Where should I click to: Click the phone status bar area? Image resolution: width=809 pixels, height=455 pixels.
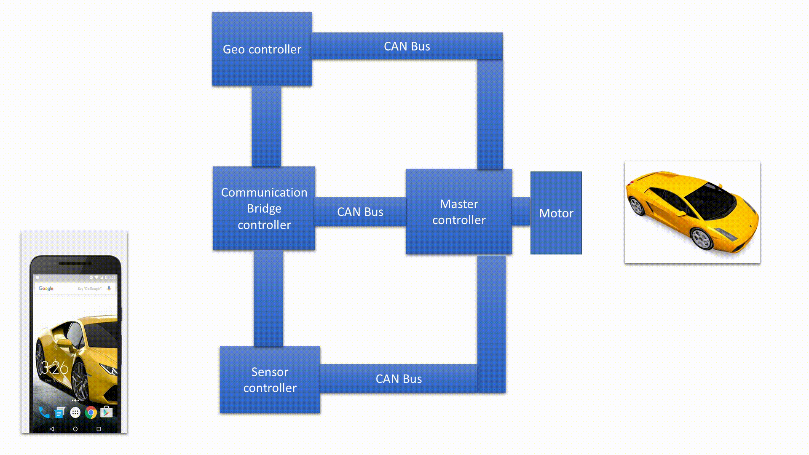[75, 276]
